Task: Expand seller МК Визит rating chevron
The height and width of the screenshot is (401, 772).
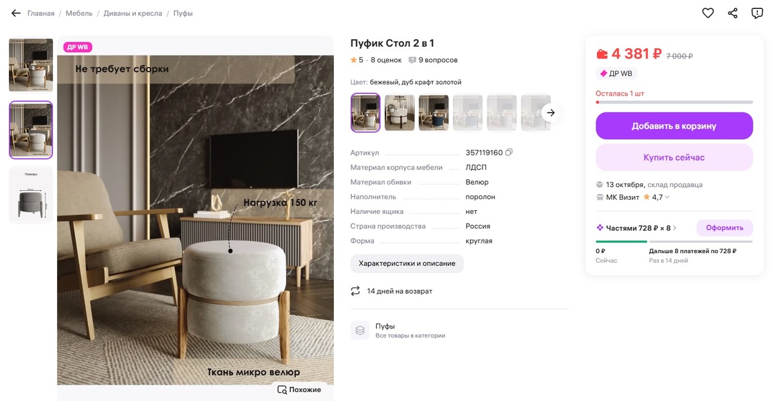Action: point(667,197)
